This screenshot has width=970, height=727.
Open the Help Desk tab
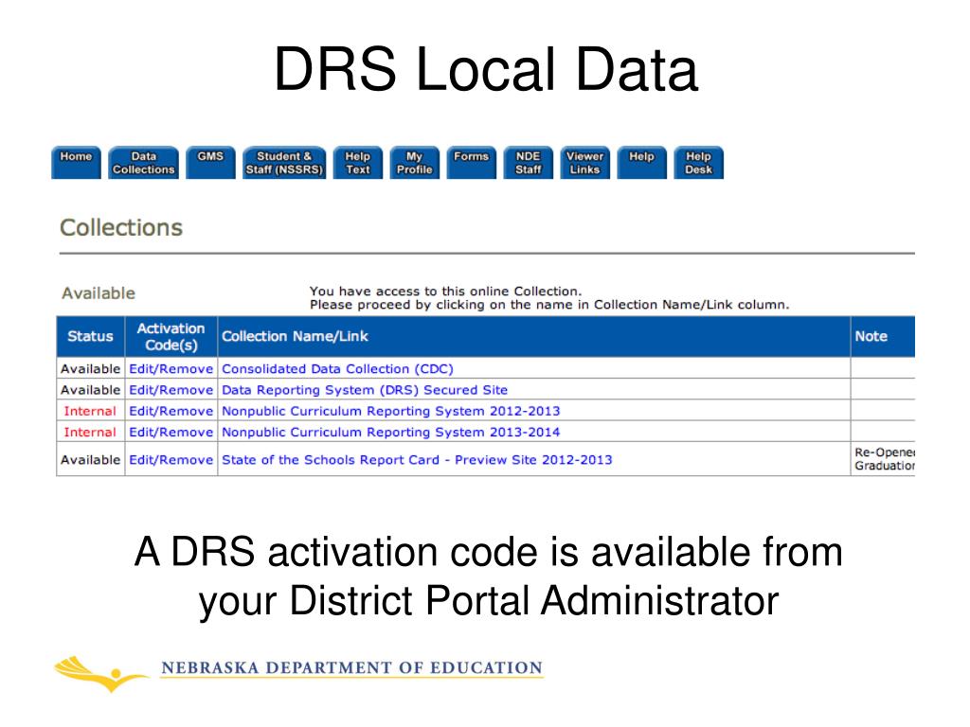tap(698, 163)
